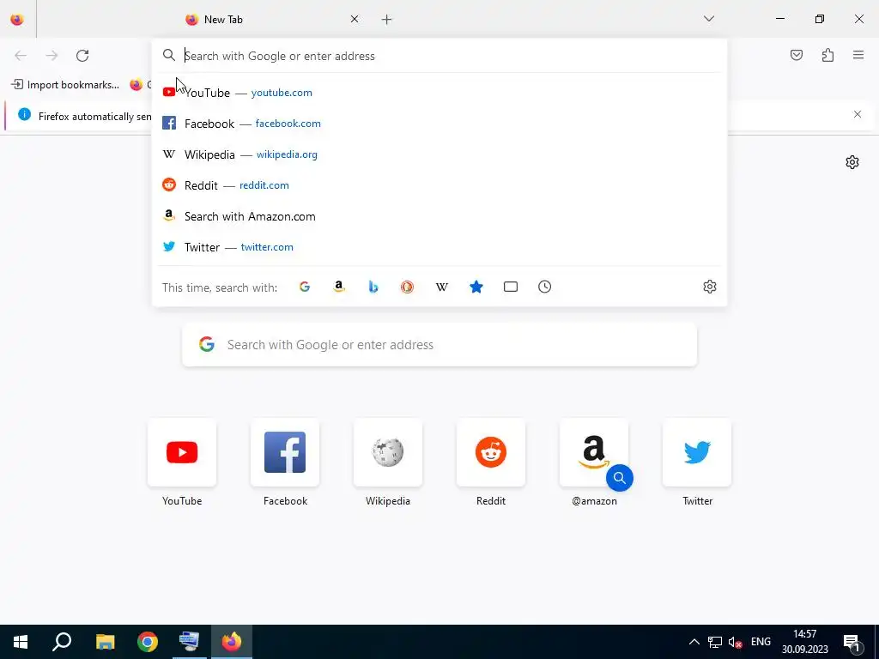Select Reddit suggestion reddit.com
The height and width of the screenshot is (659, 879).
coord(439,185)
